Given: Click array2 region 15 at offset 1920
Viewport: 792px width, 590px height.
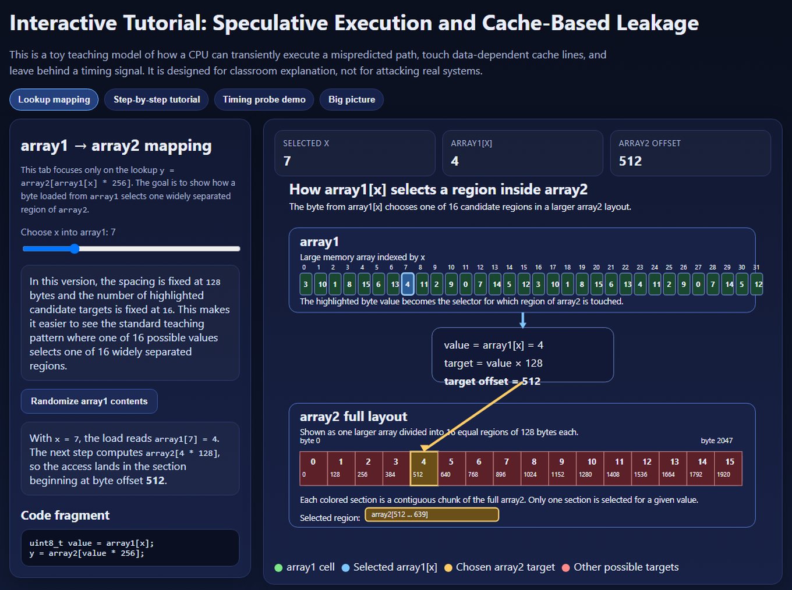Looking at the screenshot, I should 729,468.
